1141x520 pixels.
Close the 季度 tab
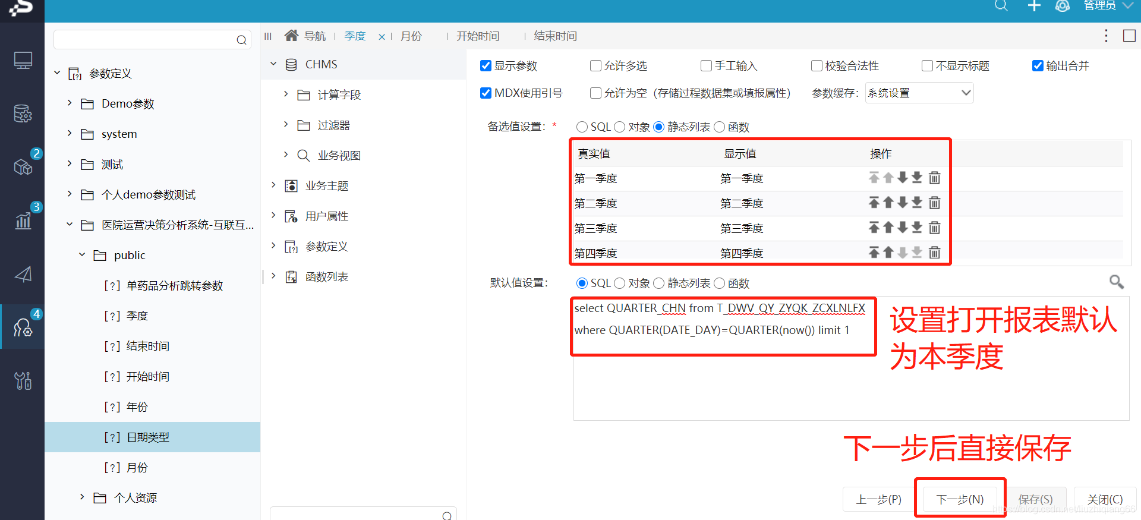point(382,37)
